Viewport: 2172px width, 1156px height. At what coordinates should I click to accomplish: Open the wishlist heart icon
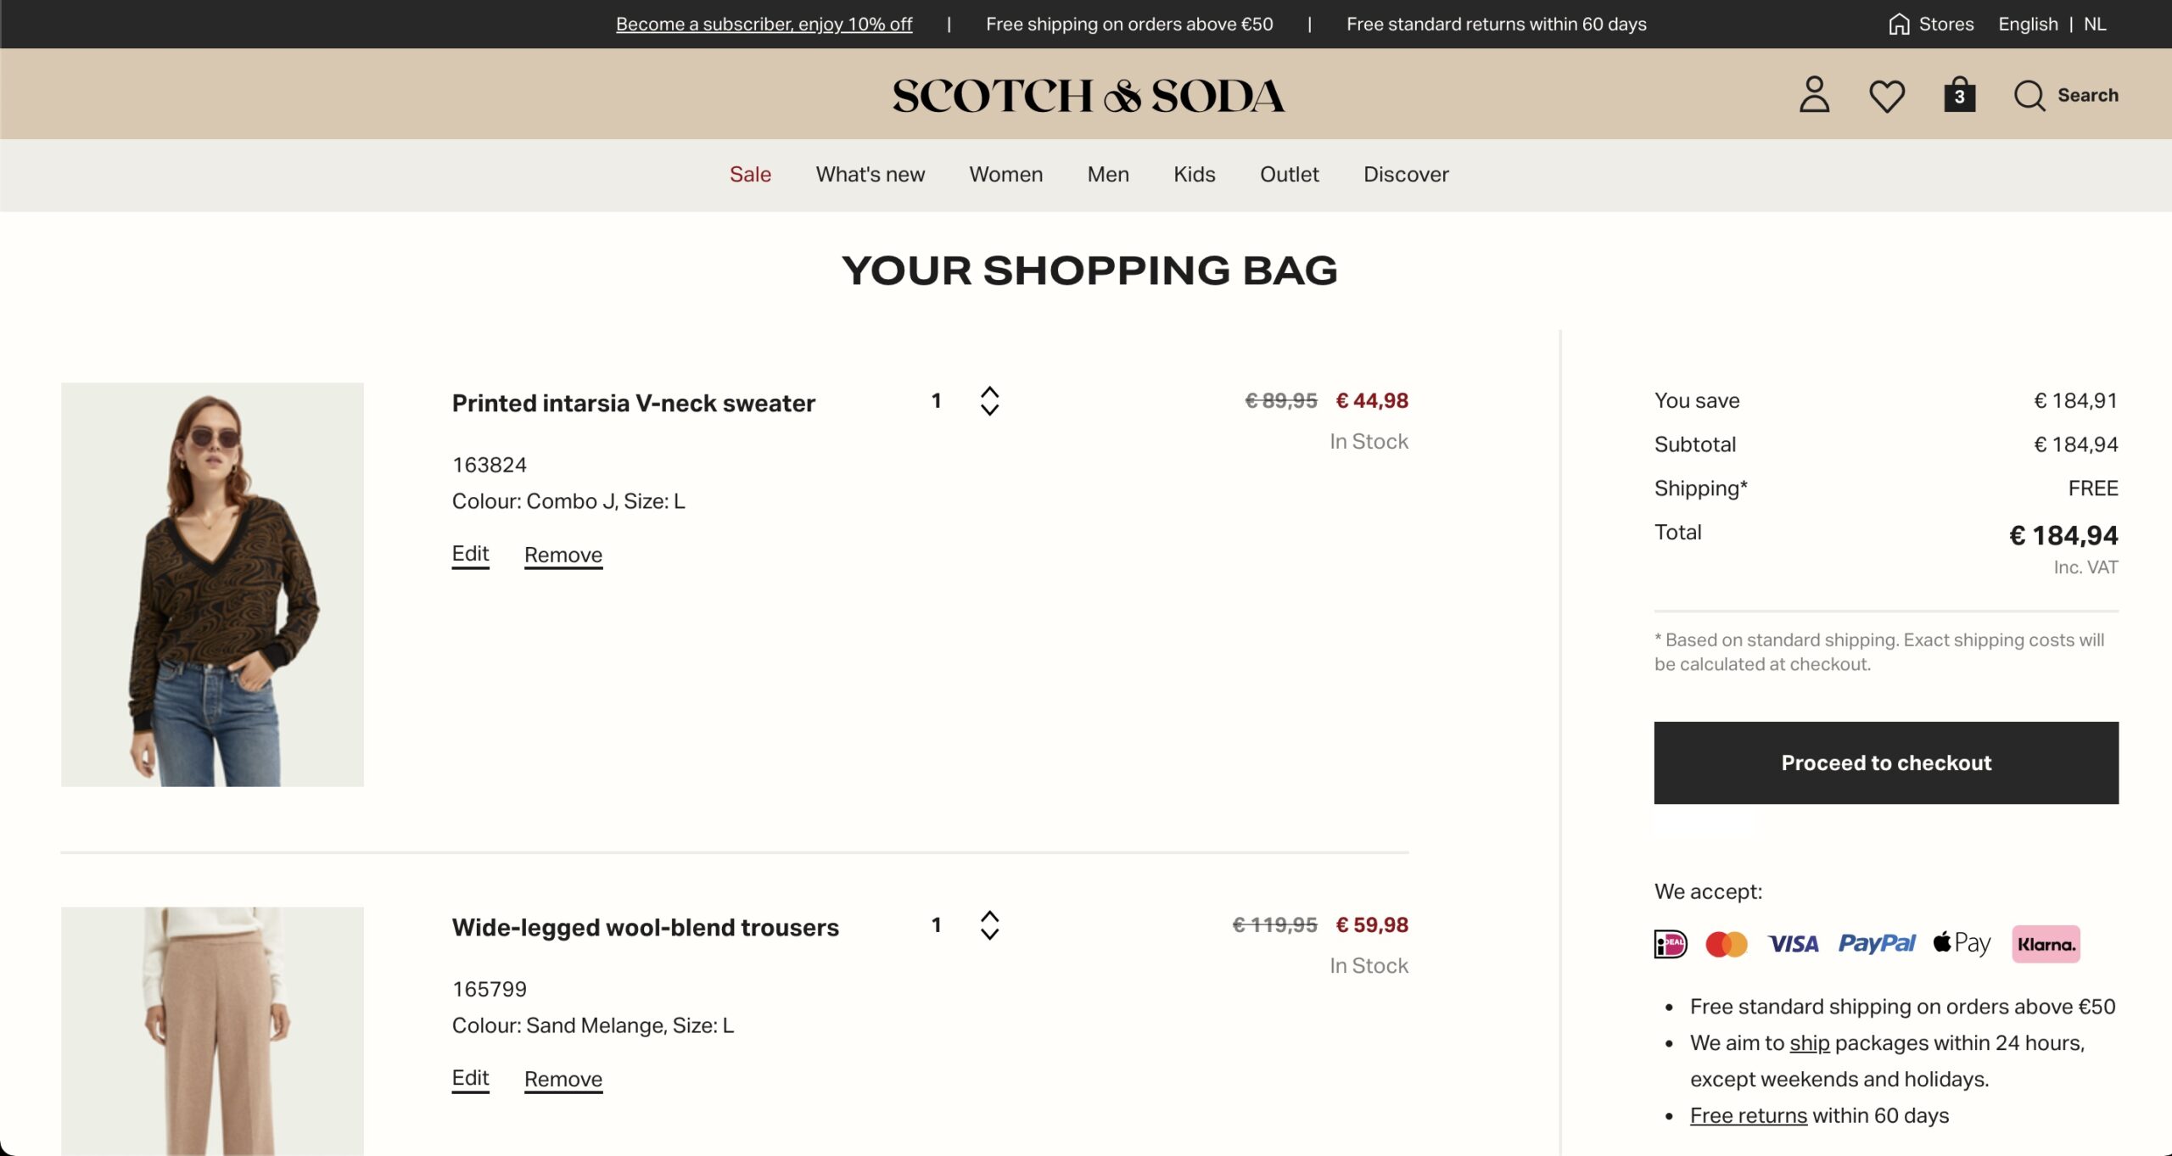click(x=1887, y=96)
